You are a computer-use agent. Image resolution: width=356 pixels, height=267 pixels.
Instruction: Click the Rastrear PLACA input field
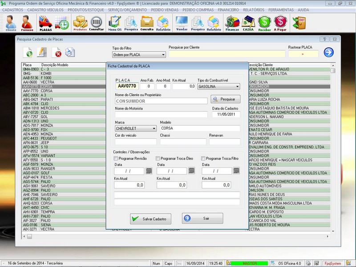pyautogui.click(x=303, y=54)
